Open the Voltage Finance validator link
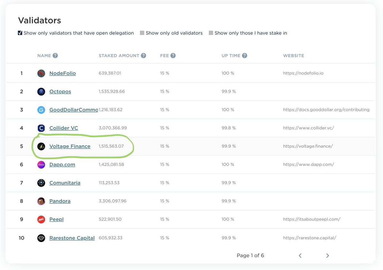Screen dimensions: 383x270 coord(70,146)
